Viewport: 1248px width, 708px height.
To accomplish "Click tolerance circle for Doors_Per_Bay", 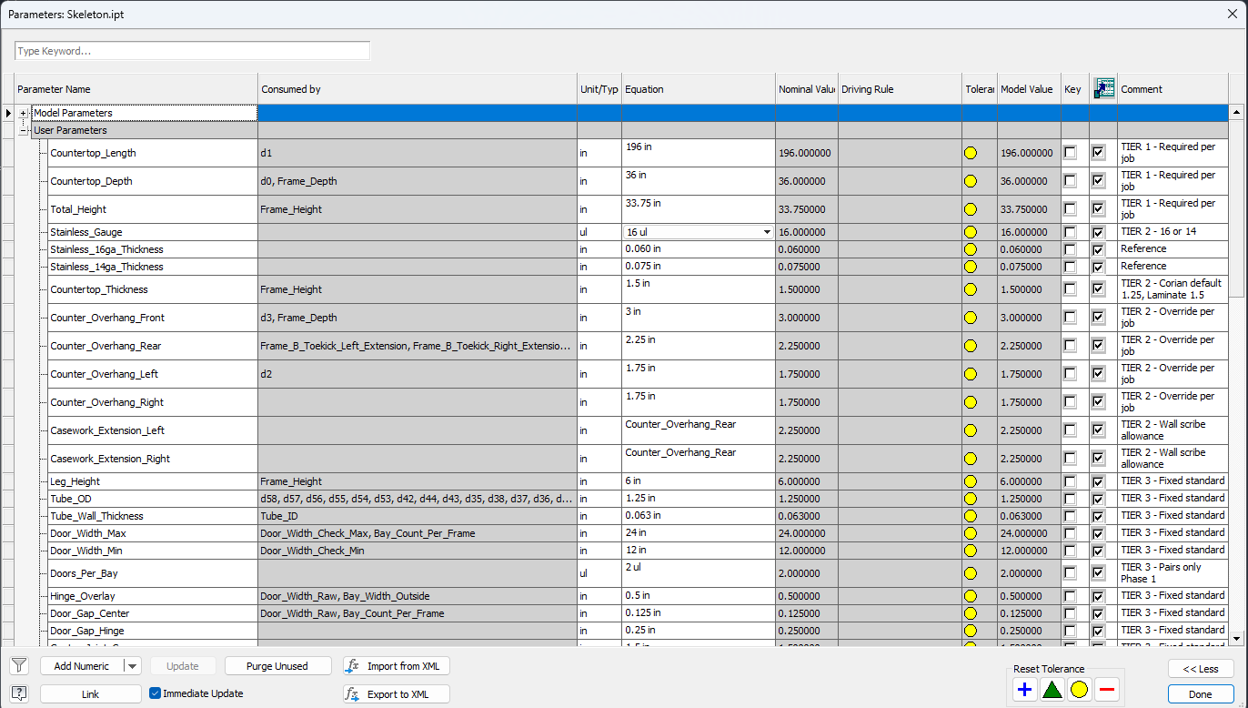I will (971, 573).
